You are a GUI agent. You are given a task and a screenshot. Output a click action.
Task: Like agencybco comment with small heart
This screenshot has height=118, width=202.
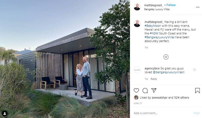pyautogui.click(x=195, y=70)
